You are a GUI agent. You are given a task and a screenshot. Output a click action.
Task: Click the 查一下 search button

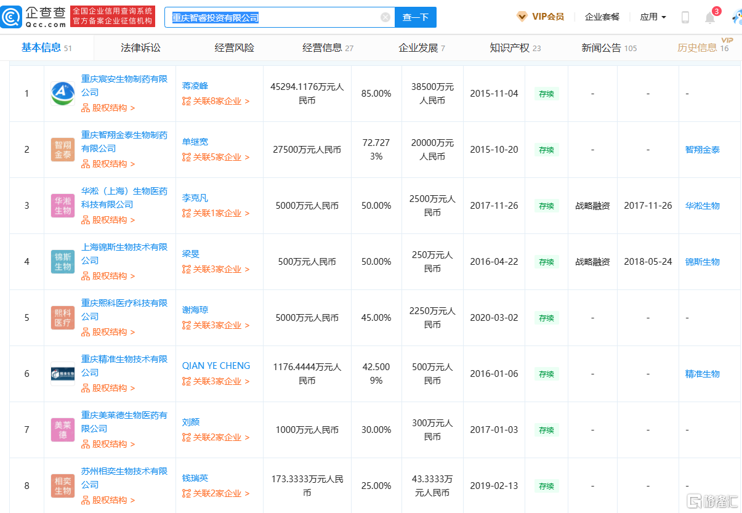click(x=416, y=17)
